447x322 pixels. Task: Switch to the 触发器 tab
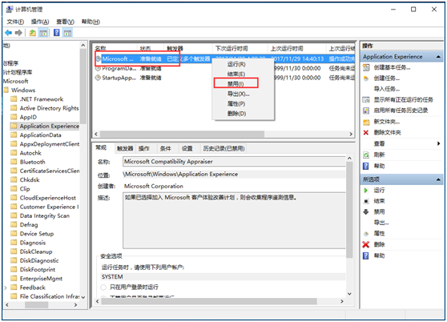[x=125, y=148]
